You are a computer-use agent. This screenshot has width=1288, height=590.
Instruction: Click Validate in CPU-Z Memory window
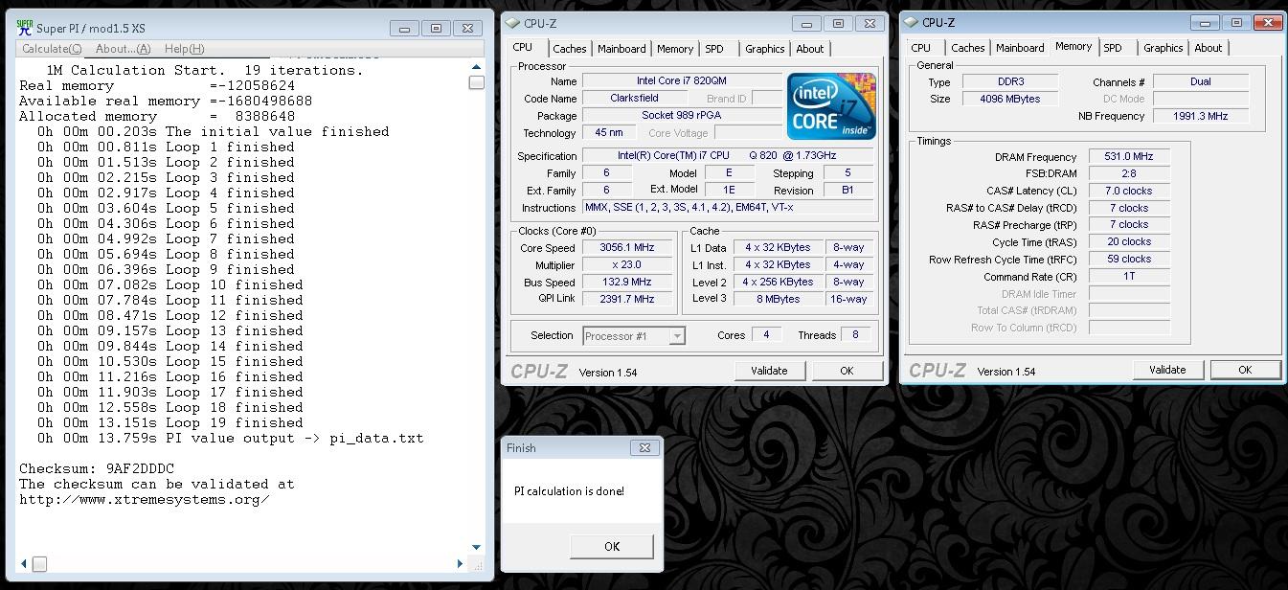1167,370
